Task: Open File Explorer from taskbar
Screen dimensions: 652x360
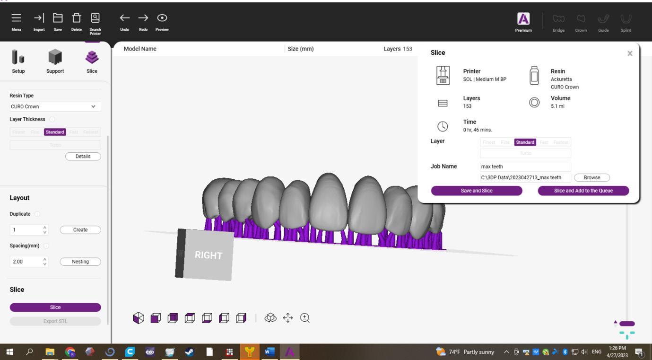Action: tap(50, 352)
